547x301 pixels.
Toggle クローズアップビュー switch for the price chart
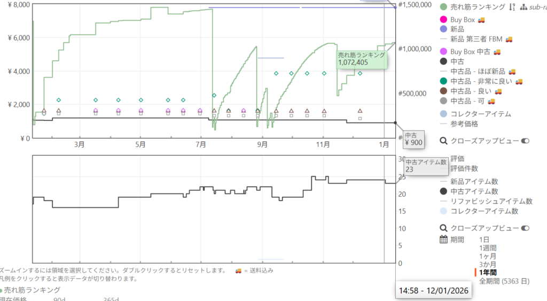point(525,141)
